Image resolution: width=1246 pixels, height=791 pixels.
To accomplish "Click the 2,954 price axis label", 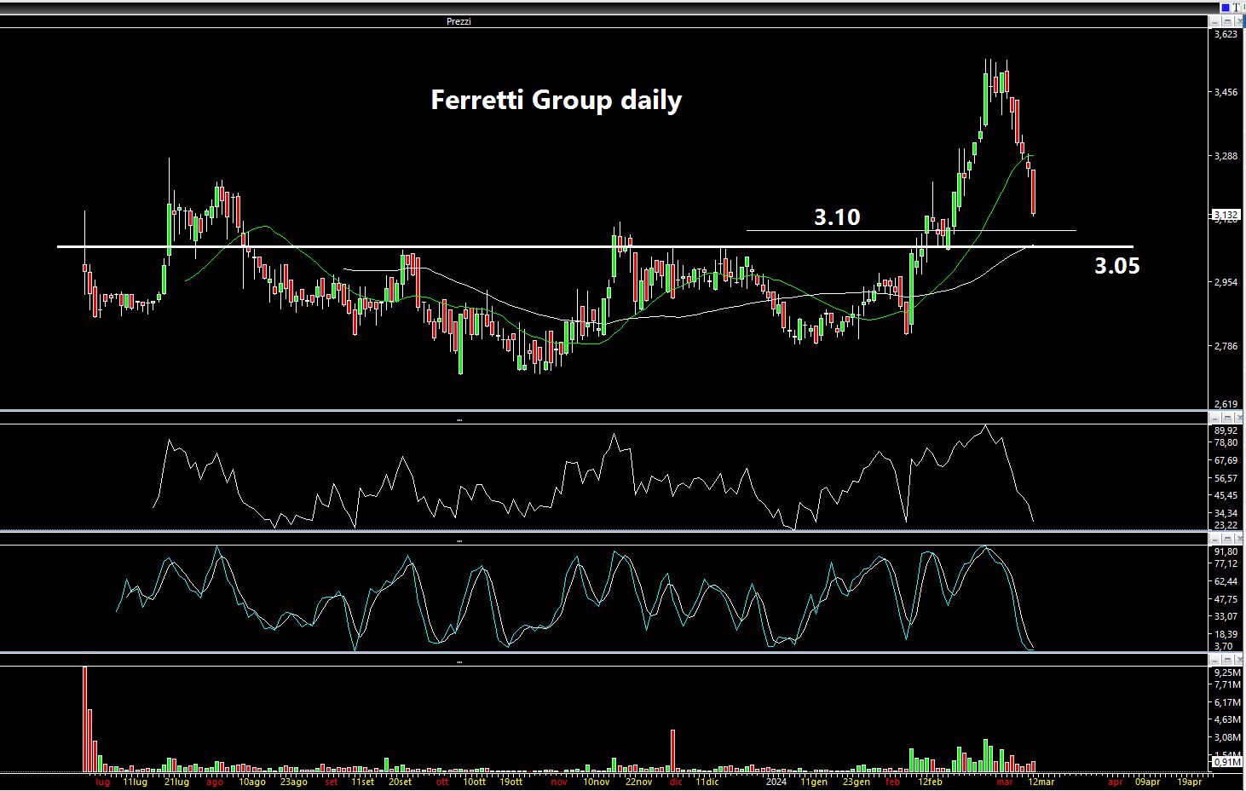I will tap(1226, 282).
